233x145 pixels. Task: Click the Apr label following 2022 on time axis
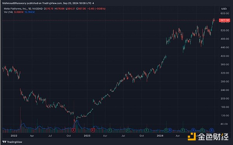[x=32, y=136]
